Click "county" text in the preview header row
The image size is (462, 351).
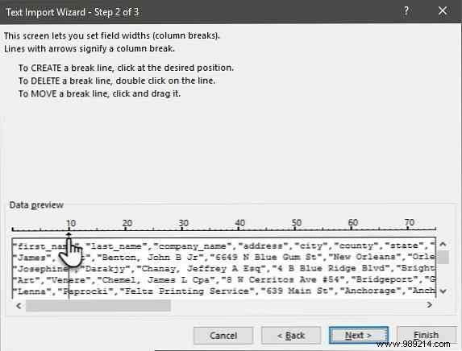pos(356,246)
